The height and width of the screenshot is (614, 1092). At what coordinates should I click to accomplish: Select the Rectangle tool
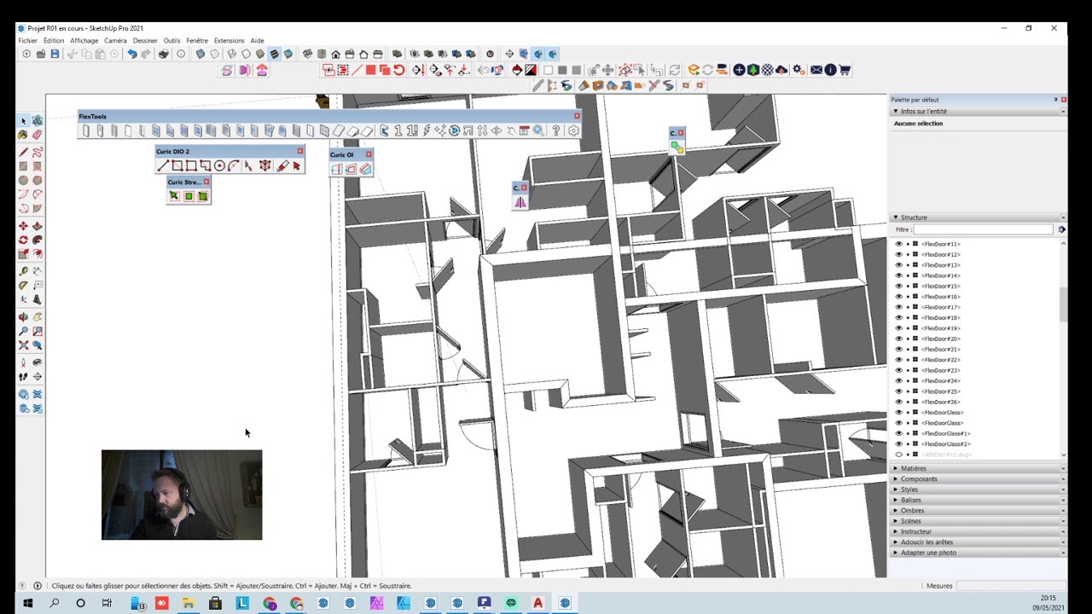[23, 166]
